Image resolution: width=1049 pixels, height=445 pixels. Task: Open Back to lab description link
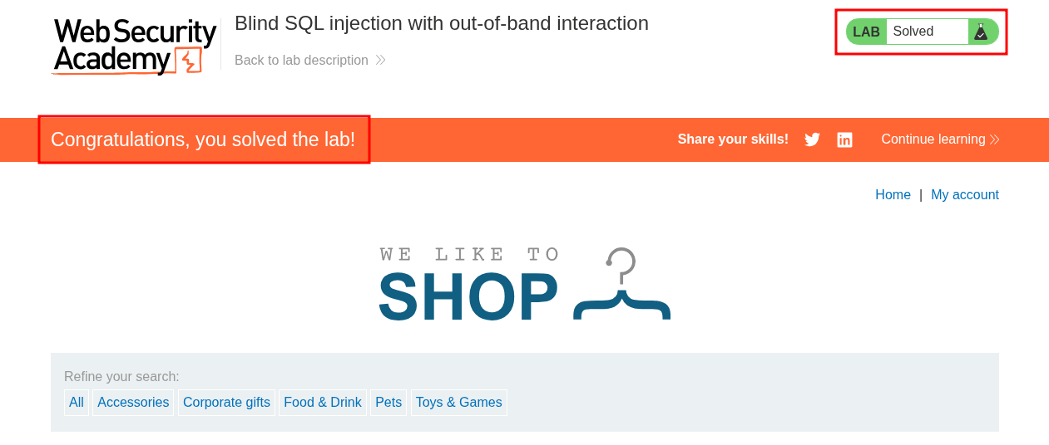(x=301, y=61)
